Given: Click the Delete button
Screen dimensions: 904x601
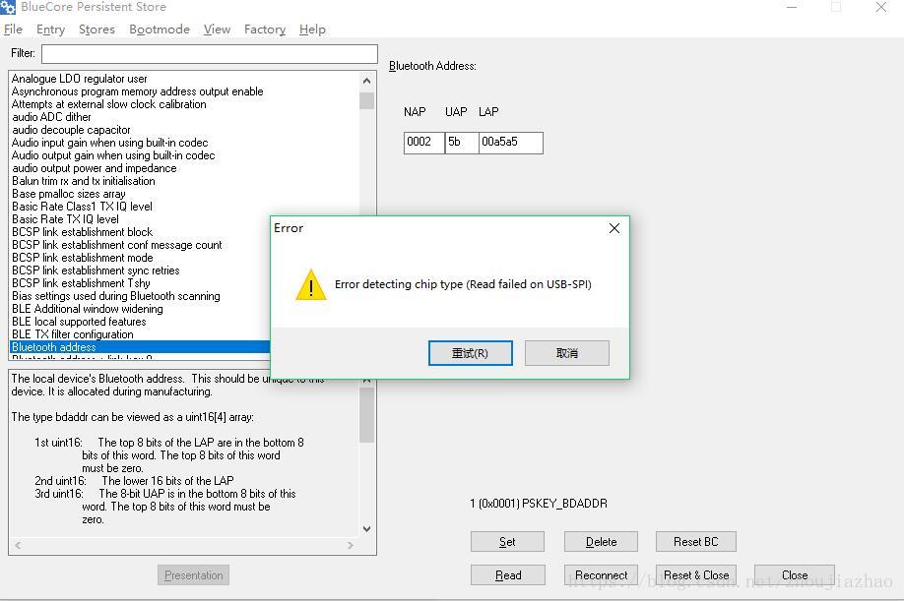Looking at the screenshot, I should (601, 542).
